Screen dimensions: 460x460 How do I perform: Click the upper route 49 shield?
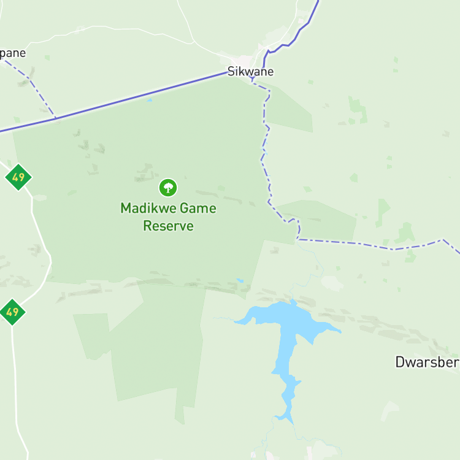[18, 177]
